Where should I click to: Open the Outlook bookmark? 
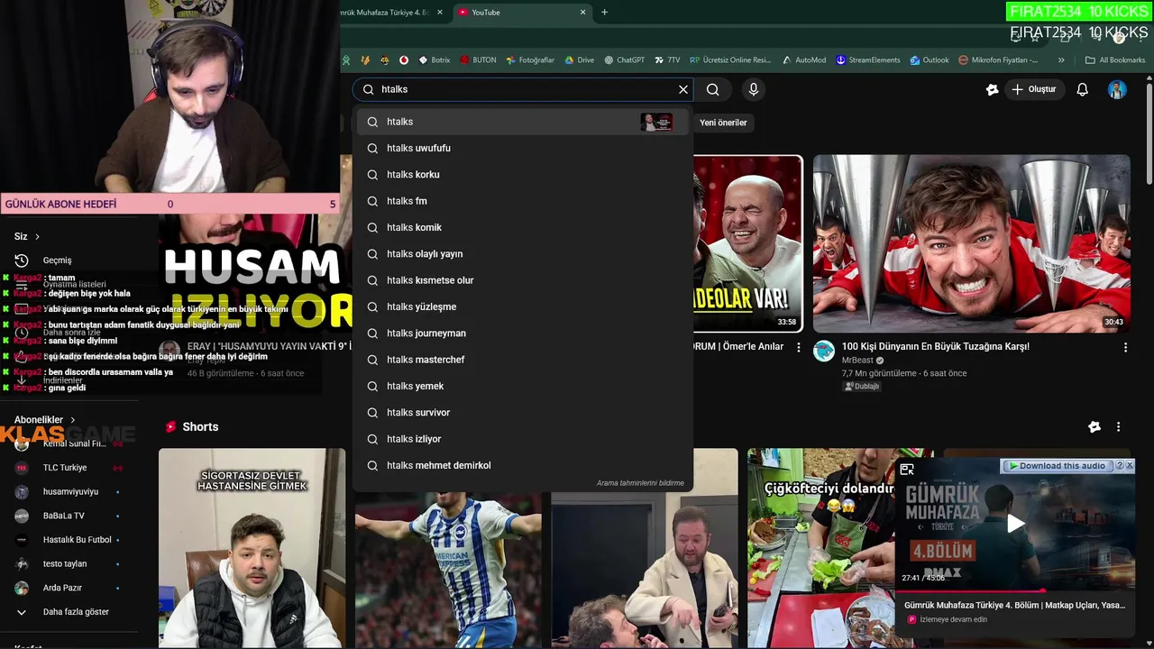pos(930,60)
